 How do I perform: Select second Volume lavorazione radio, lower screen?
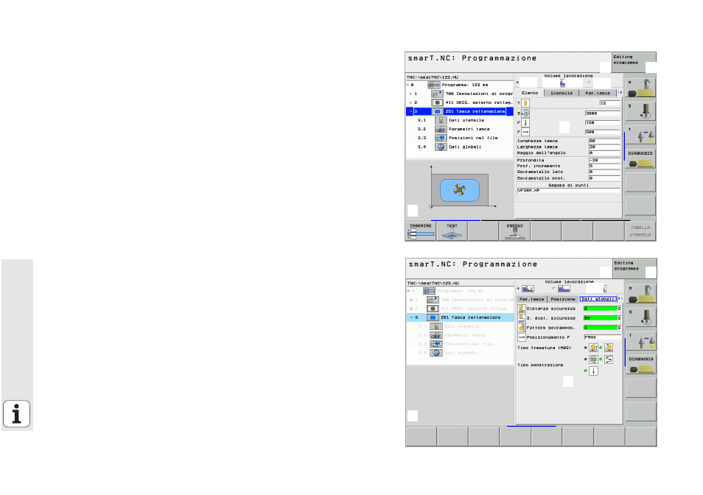[554, 289]
